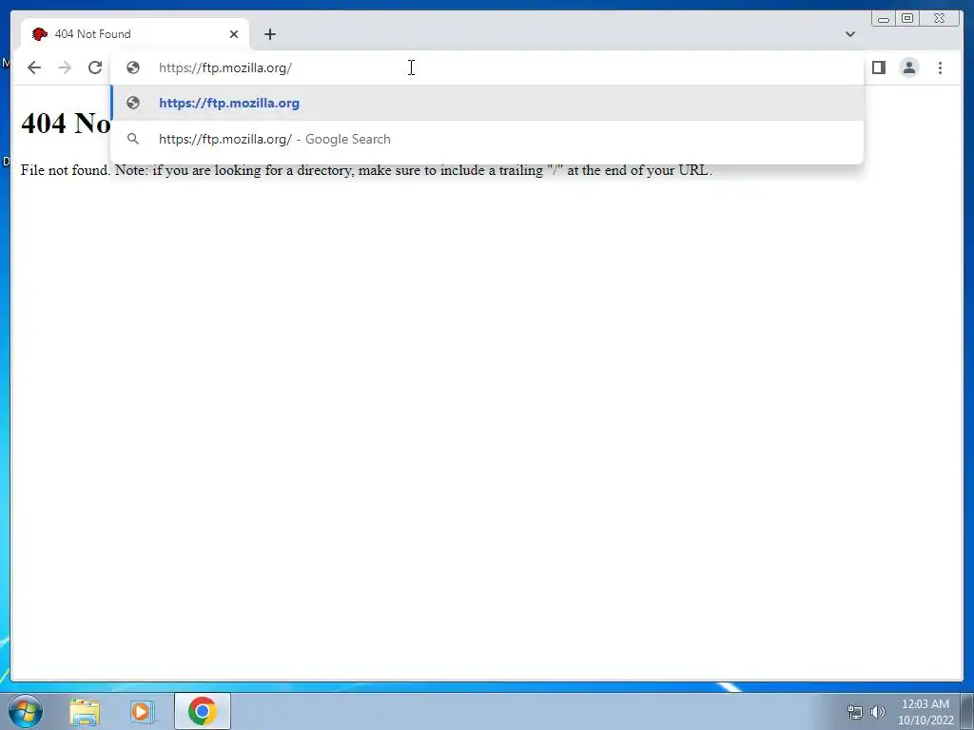Open the volume speaker tray icon
974x730 pixels.
coord(877,712)
